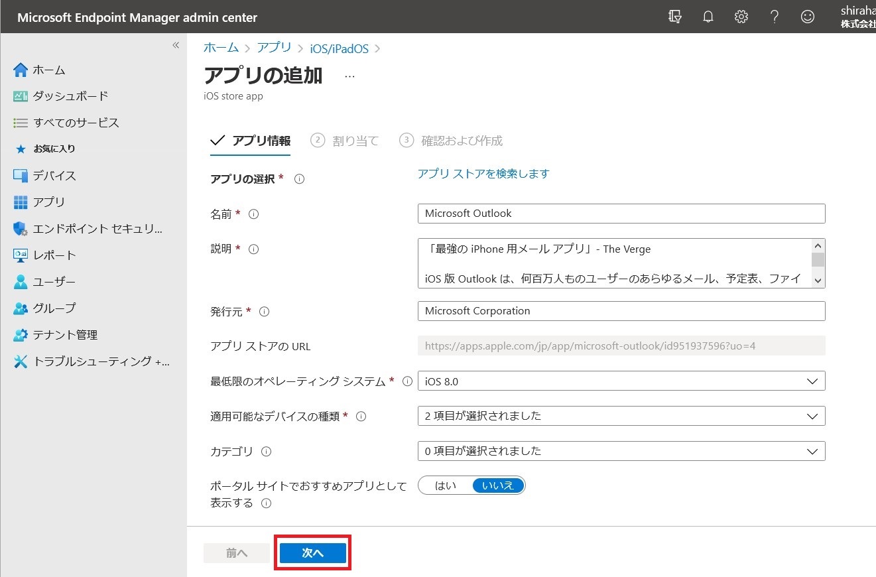The width and height of the screenshot is (876, 577).
Task: Click the 名前 input field
Action: [x=621, y=214]
